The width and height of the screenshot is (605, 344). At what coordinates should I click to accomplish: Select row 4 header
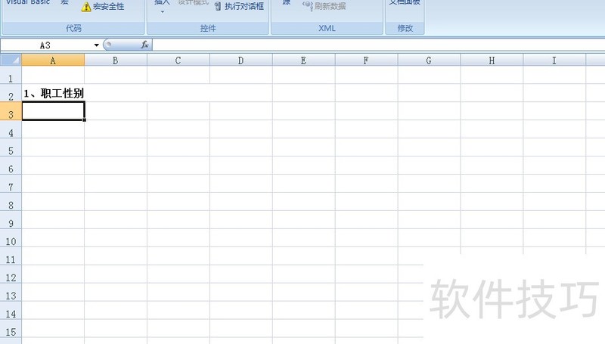pyautogui.click(x=11, y=129)
